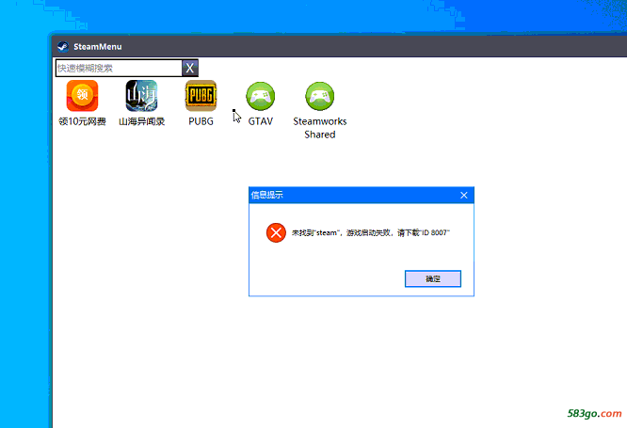Viewport: 627px width, 428px height.
Task: Confirm the error dialog with 确定
Action: click(433, 278)
